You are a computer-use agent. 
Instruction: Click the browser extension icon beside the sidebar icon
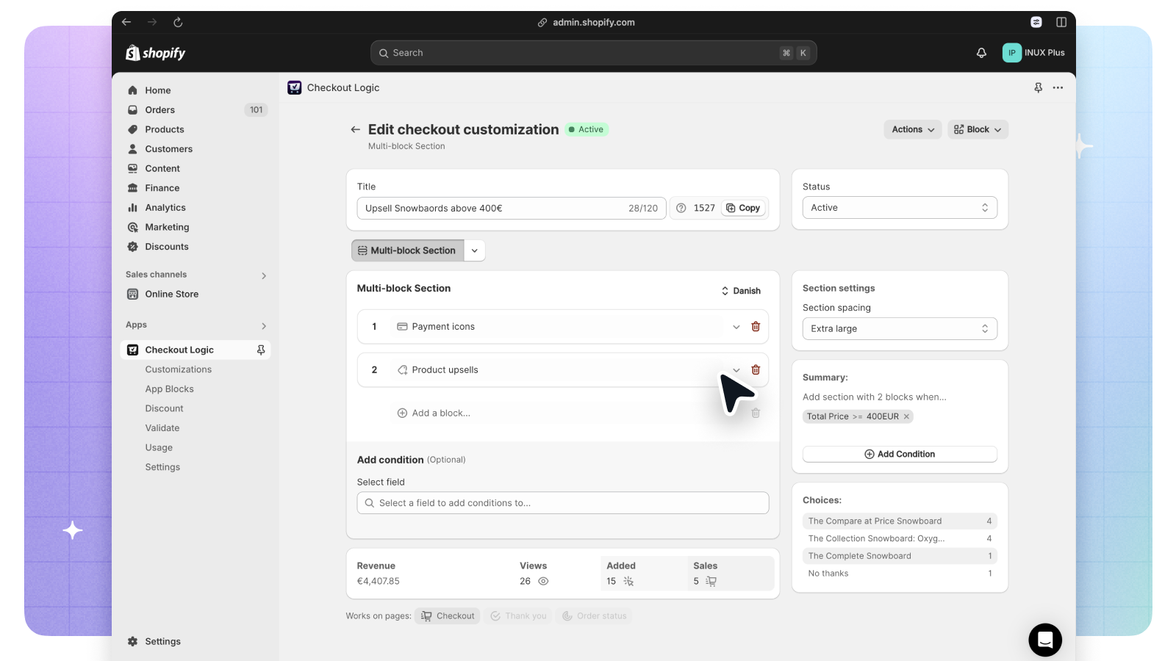point(1036,22)
